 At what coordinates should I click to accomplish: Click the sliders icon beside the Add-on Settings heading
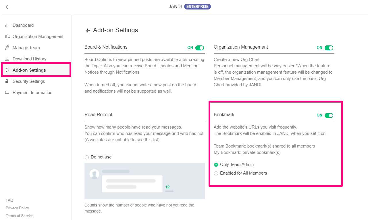(88, 30)
